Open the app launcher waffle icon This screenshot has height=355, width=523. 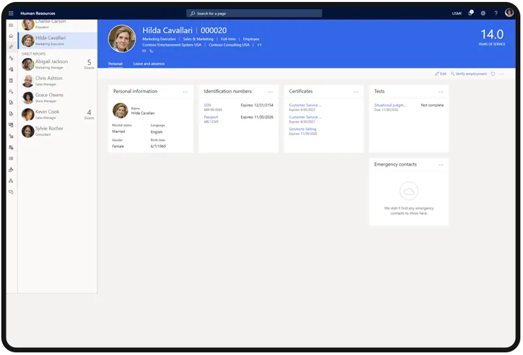tap(10, 13)
